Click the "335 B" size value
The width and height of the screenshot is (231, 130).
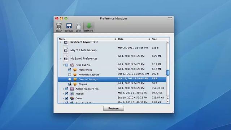(155, 48)
